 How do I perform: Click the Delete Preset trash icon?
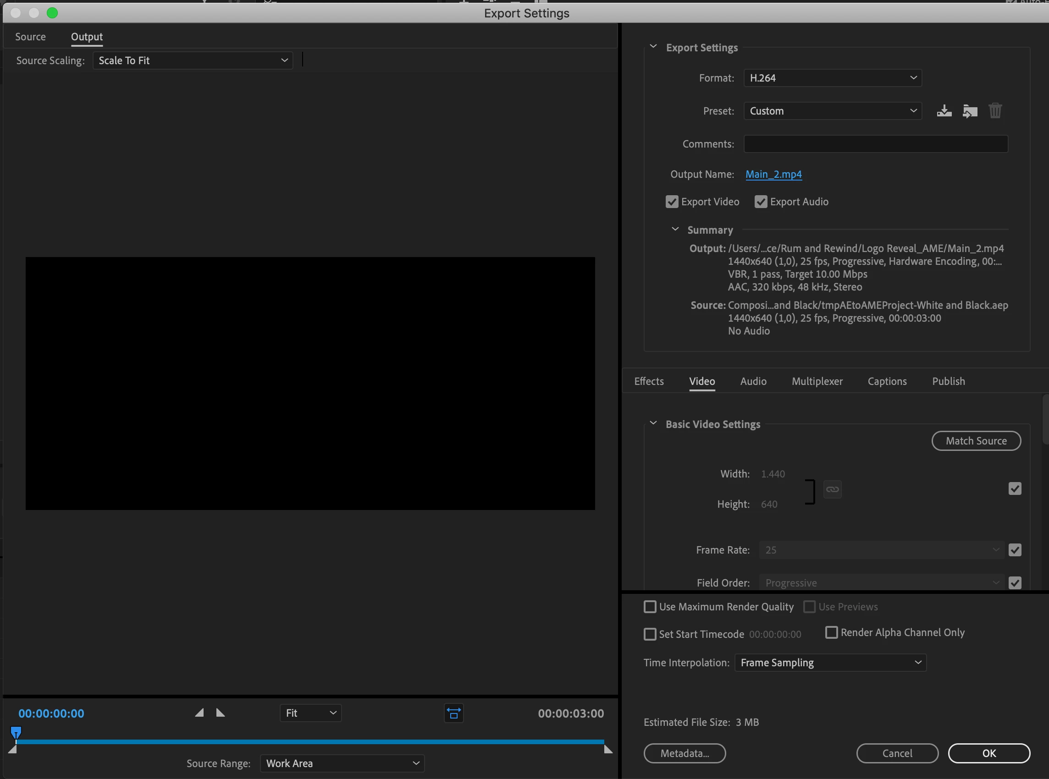coord(995,111)
